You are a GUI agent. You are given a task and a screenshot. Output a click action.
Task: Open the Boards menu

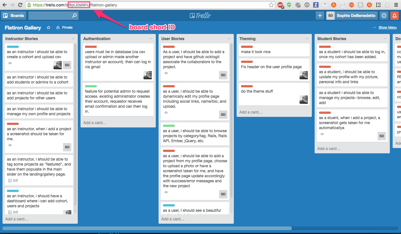14,16
